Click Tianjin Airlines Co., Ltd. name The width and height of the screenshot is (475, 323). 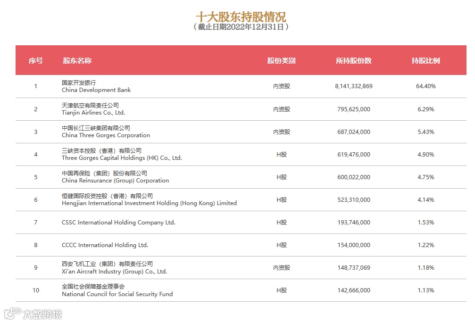(x=93, y=113)
